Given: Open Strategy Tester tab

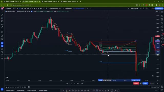Looking at the screenshot, I should pos(32,90).
